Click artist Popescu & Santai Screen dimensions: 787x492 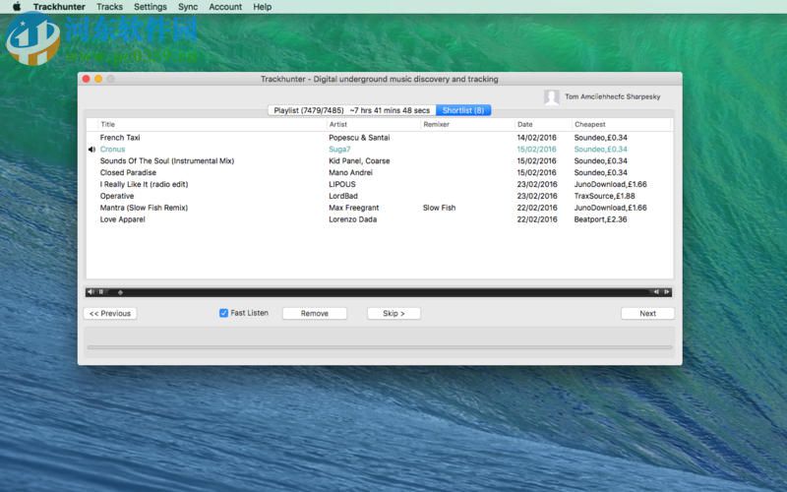pos(359,137)
